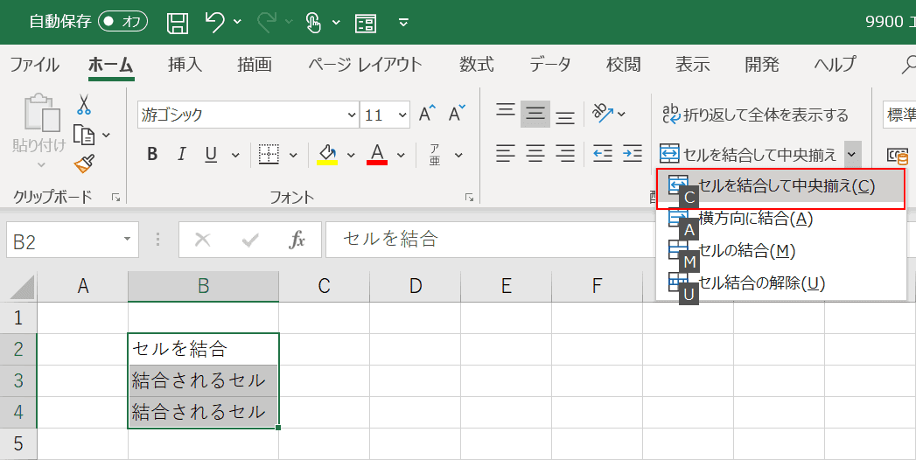
Task: Click the Undo arrow icon
Action: click(x=214, y=22)
